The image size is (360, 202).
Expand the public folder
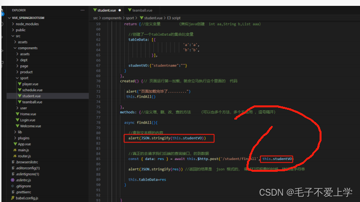point(20,30)
